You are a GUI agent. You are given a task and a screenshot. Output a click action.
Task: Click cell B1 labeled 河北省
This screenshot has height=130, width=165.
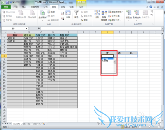[29, 35]
